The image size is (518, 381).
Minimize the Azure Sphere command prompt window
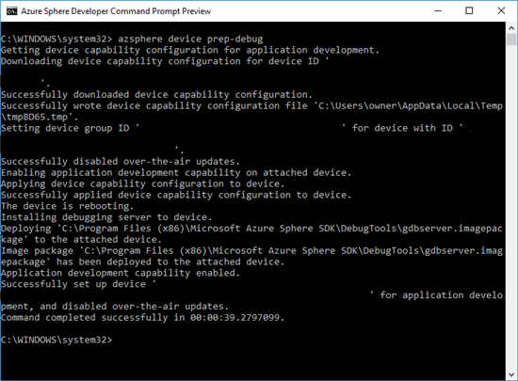click(x=438, y=11)
